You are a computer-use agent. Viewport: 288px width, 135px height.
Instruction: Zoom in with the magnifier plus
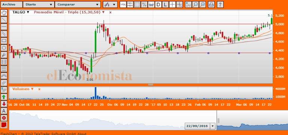pyautogui.click(x=203, y=4)
